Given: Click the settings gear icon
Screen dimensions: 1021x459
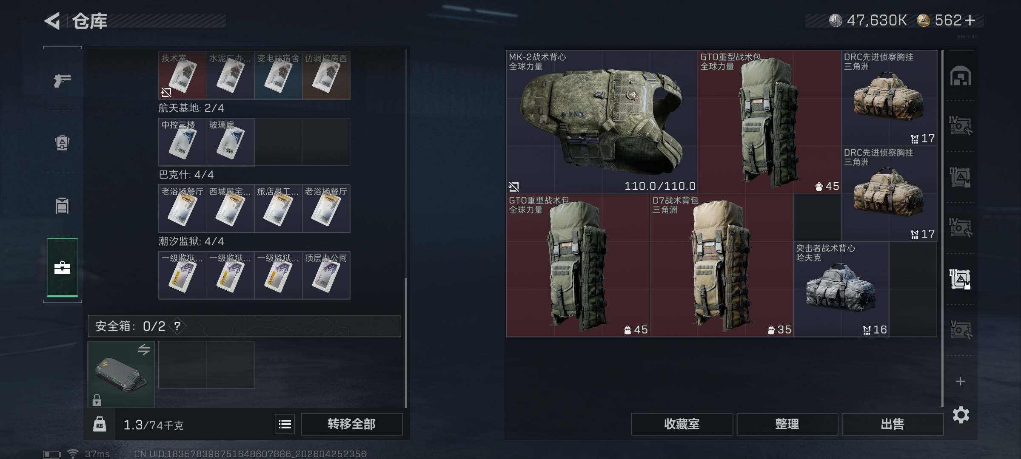Looking at the screenshot, I should pyautogui.click(x=961, y=415).
